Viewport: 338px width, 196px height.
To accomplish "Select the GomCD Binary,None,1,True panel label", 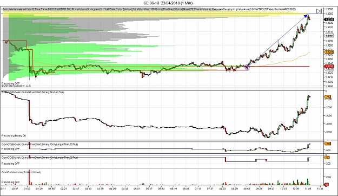I will pyautogui.click(x=33, y=92).
